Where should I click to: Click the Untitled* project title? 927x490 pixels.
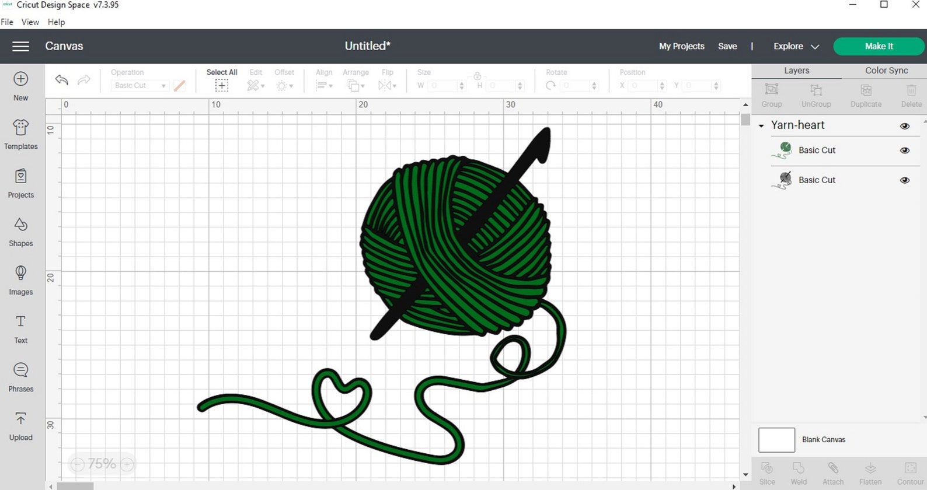click(367, 46)
